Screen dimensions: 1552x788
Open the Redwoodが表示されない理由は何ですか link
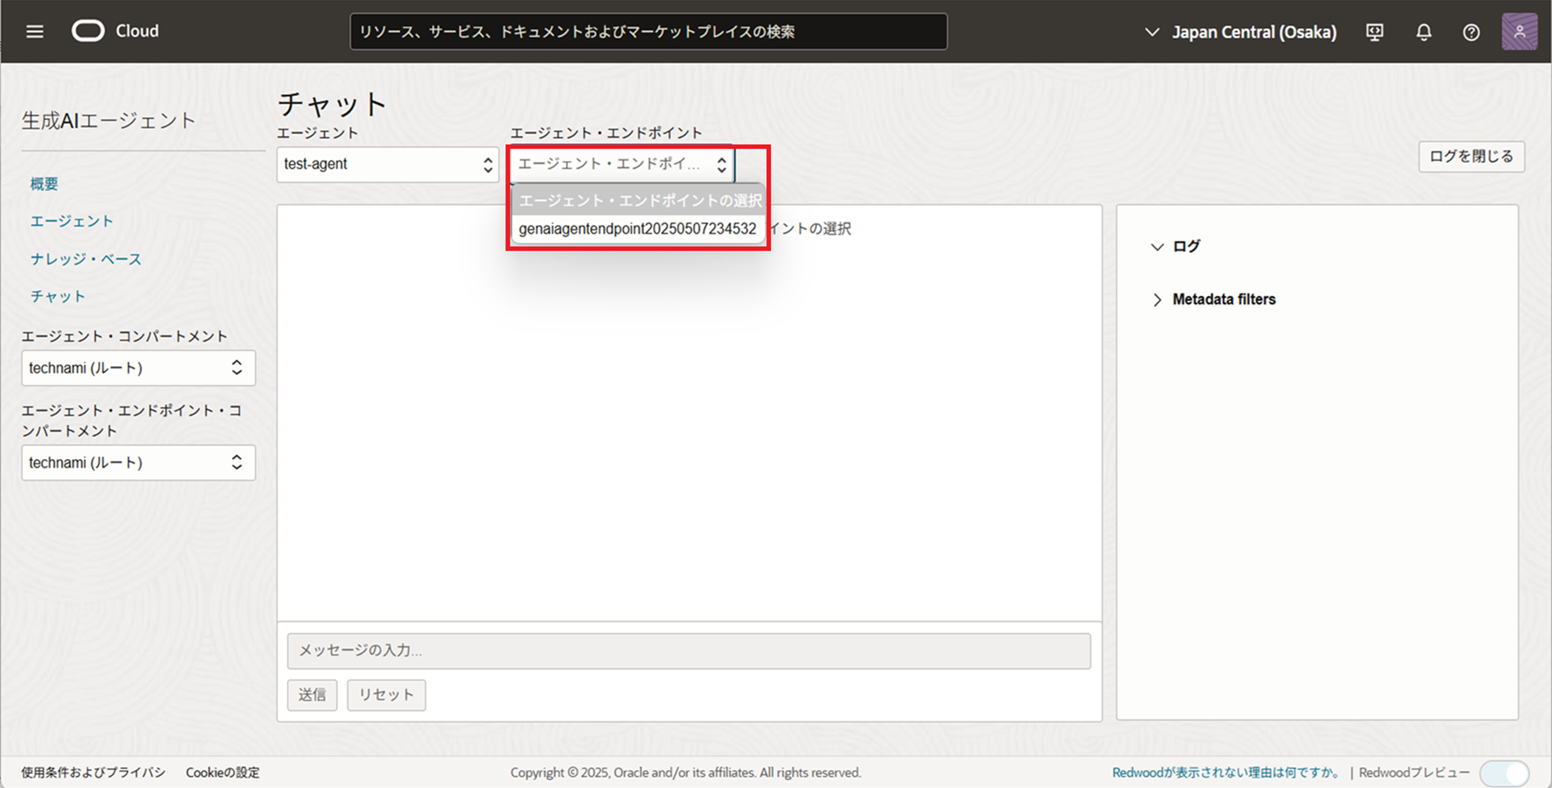[1227, 772]
